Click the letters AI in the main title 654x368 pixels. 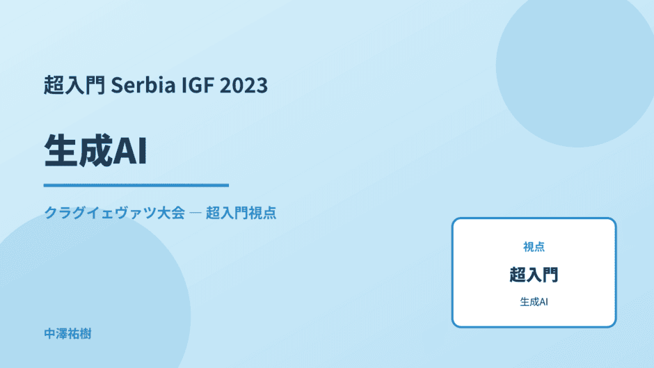point(130,151)
